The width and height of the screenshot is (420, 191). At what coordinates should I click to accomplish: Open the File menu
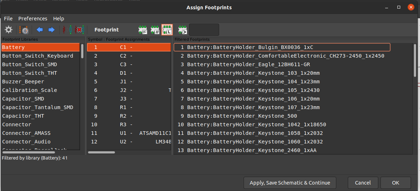tap(8, 19)
